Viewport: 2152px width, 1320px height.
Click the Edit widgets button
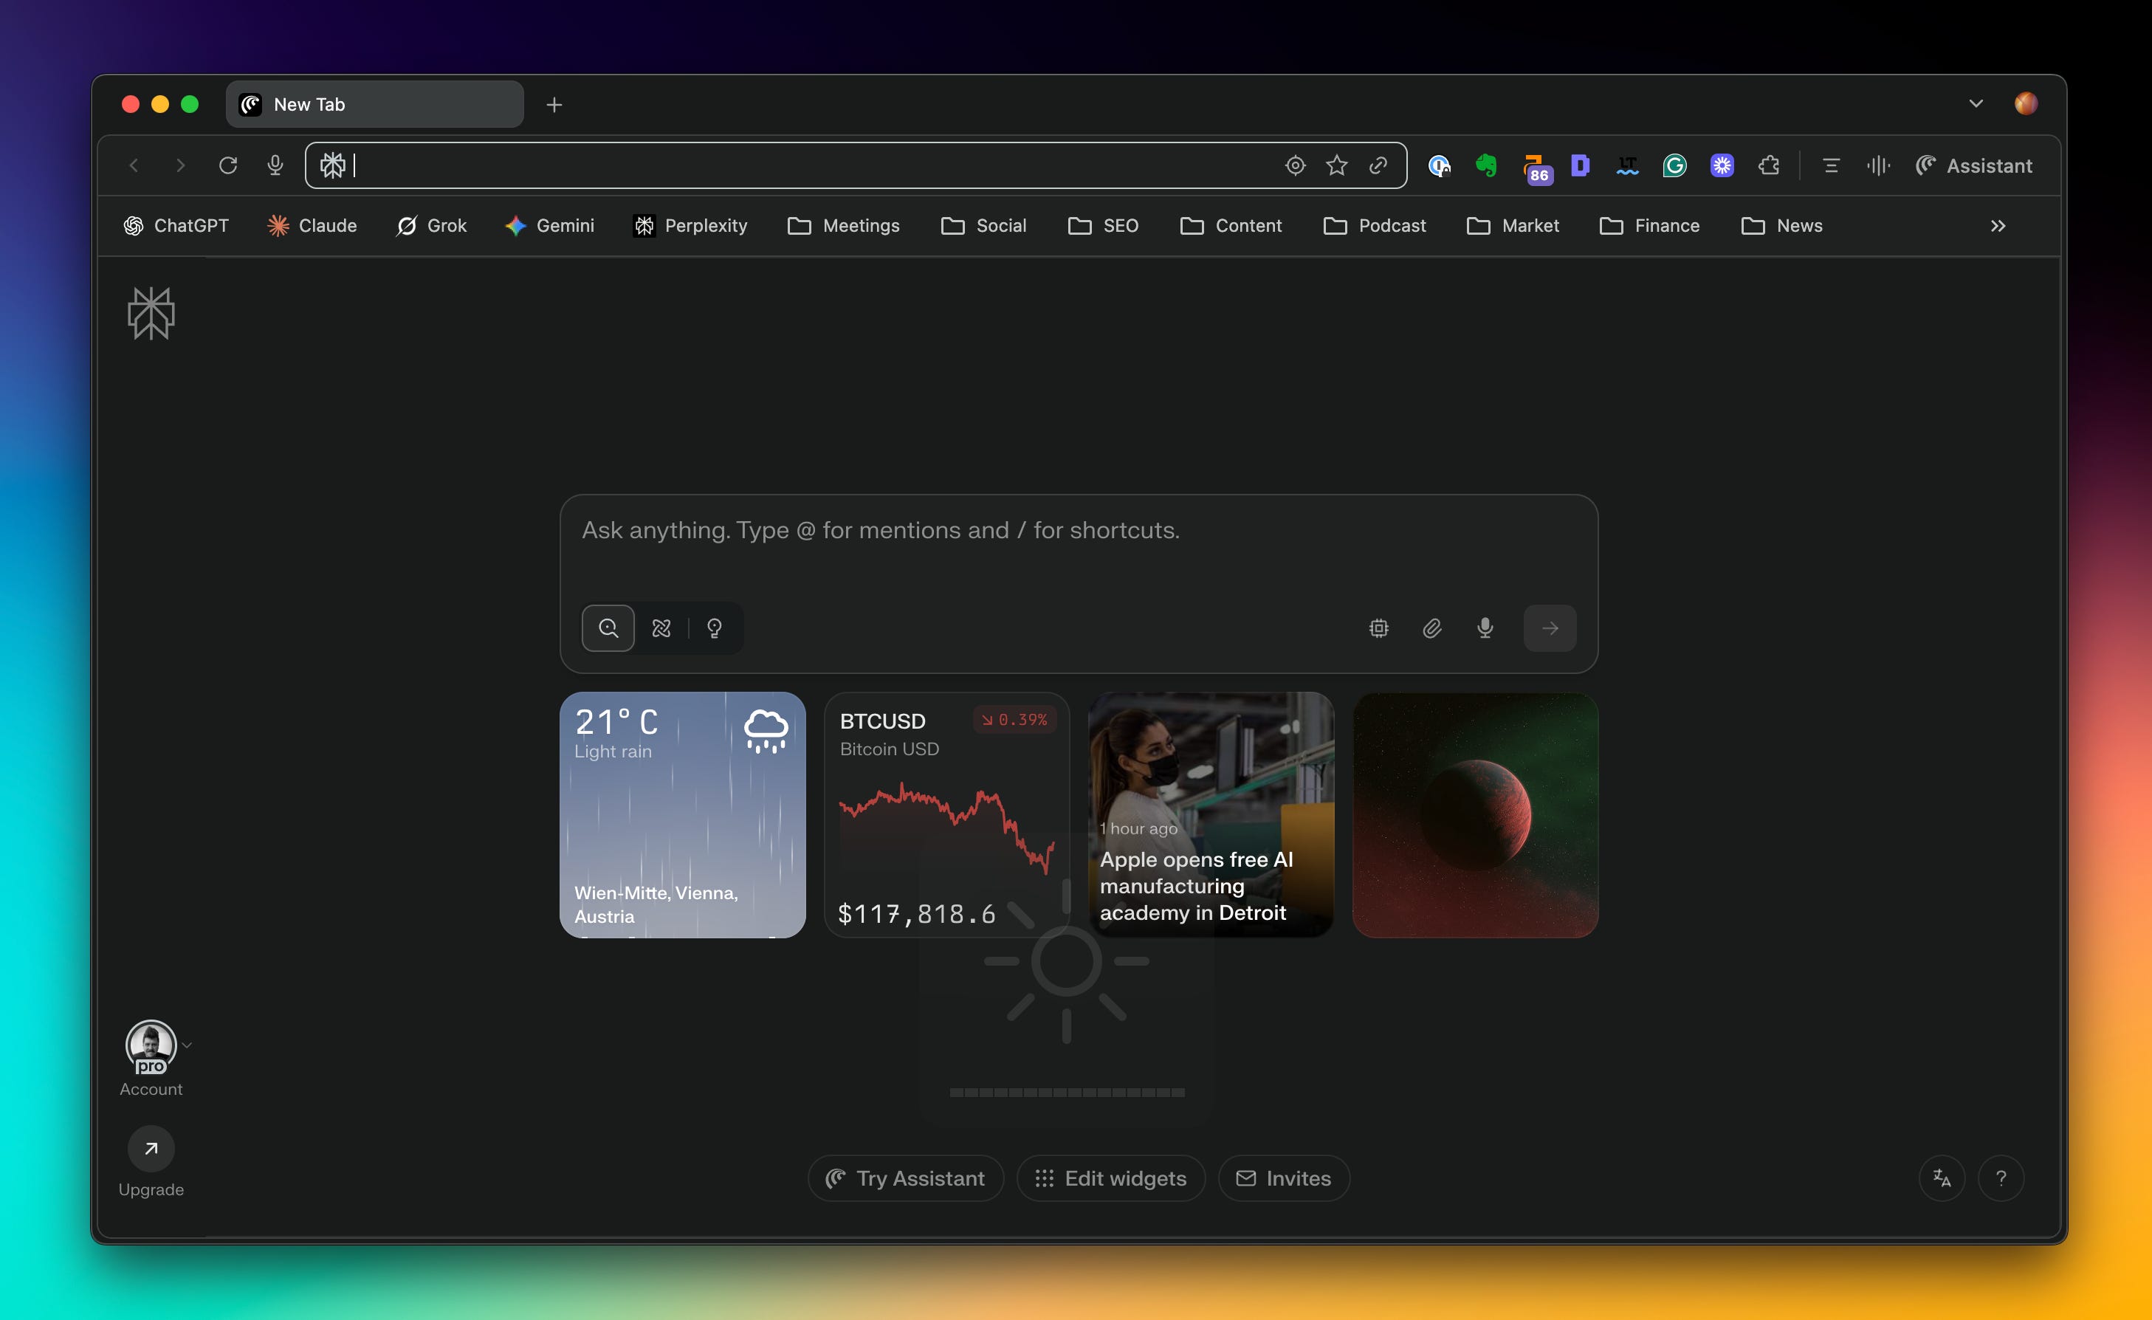pos(1110,1178)
